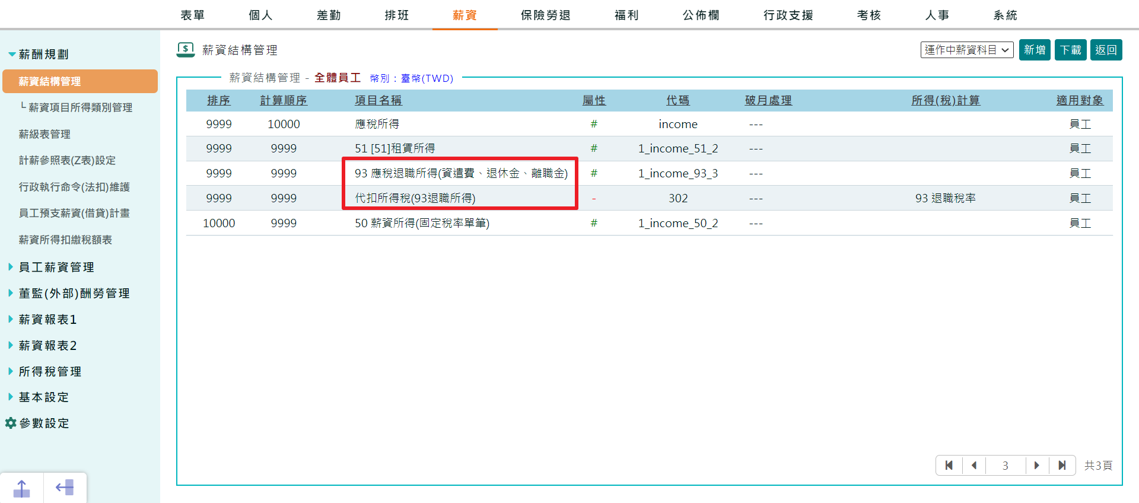Viewport: 1139px width, 503px height.
Task: Go to the previous page
Action: pos(974,466)
